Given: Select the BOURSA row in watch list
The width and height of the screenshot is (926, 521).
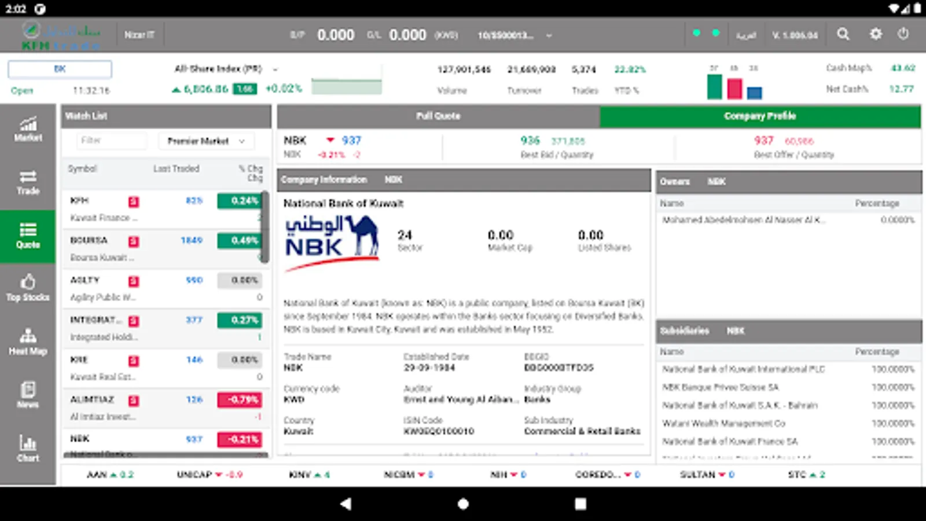Looking at the screenshot, I should [165, 249].
